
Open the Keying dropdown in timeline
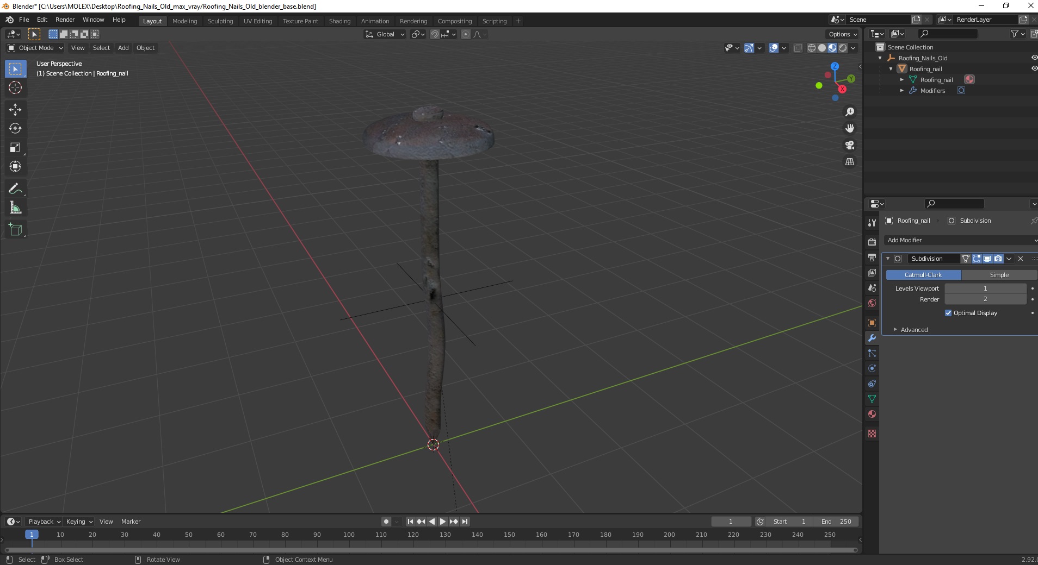[x=79, y=522]
